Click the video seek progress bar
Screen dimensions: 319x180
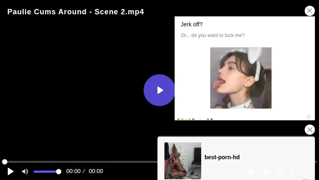click(82, 162)
